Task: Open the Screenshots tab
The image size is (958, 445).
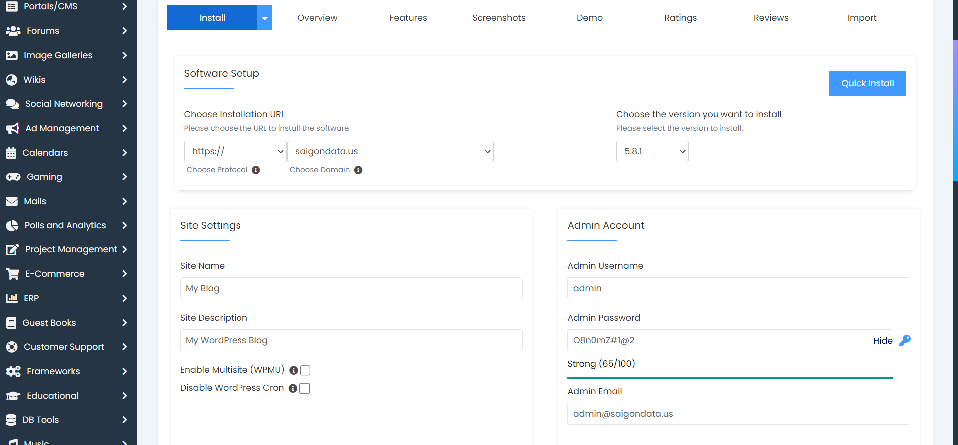Action: coord(499,18)
